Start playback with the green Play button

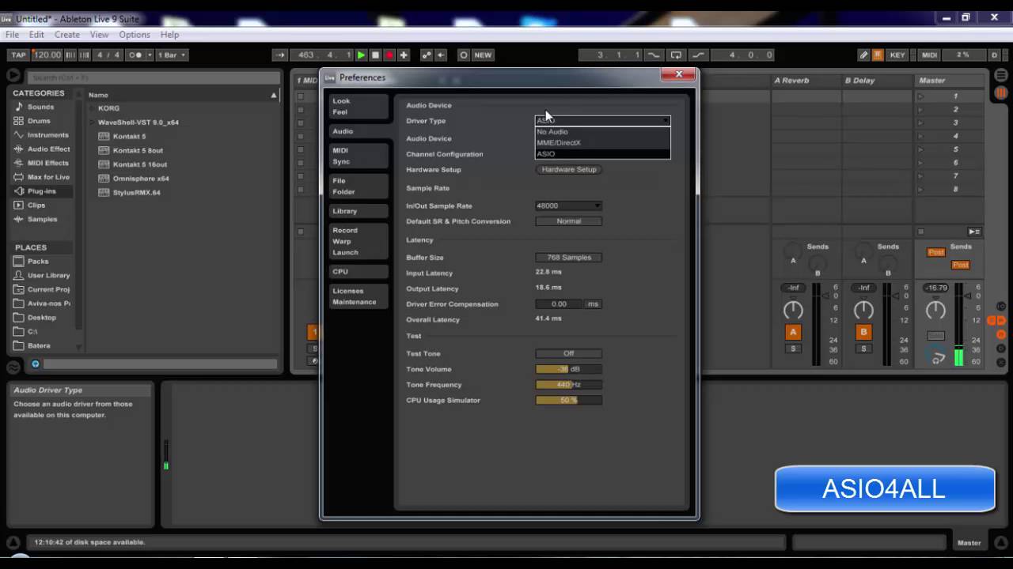pyautogui.click(x=361, y=55)
